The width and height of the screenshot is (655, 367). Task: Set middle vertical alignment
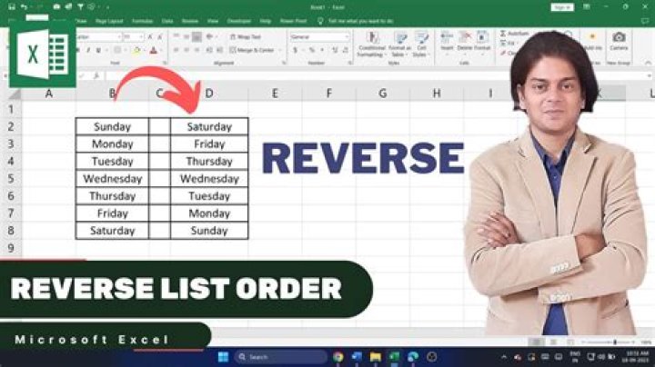[186, 36]
